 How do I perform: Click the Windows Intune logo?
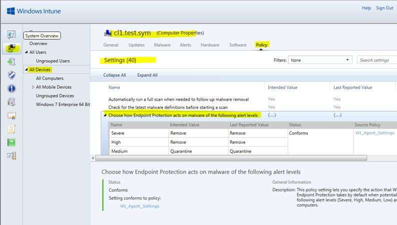click(x=33, y=11)
